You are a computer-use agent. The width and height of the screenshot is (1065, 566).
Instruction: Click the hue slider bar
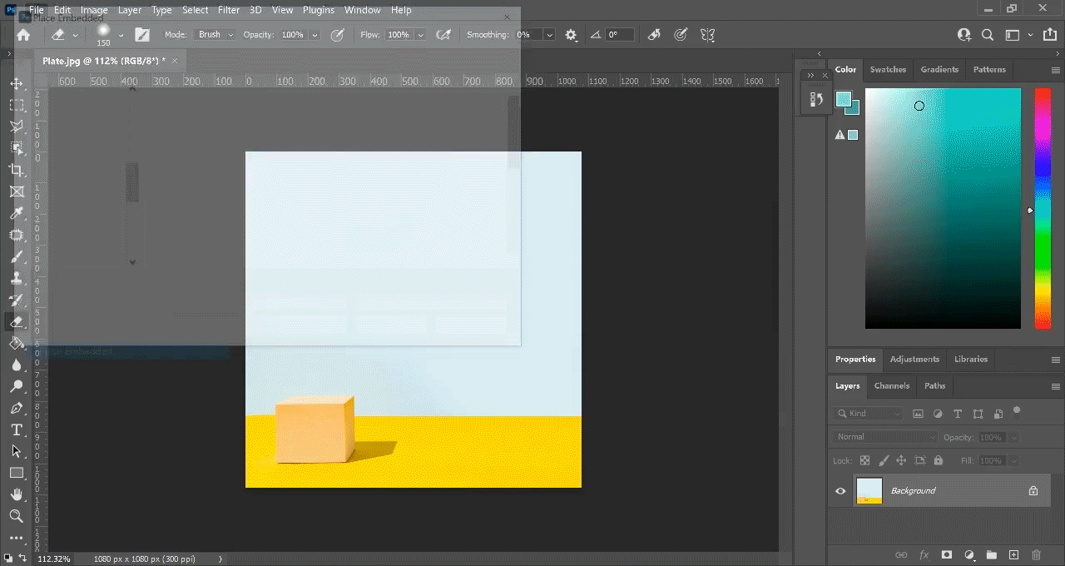click(1043, 208)
